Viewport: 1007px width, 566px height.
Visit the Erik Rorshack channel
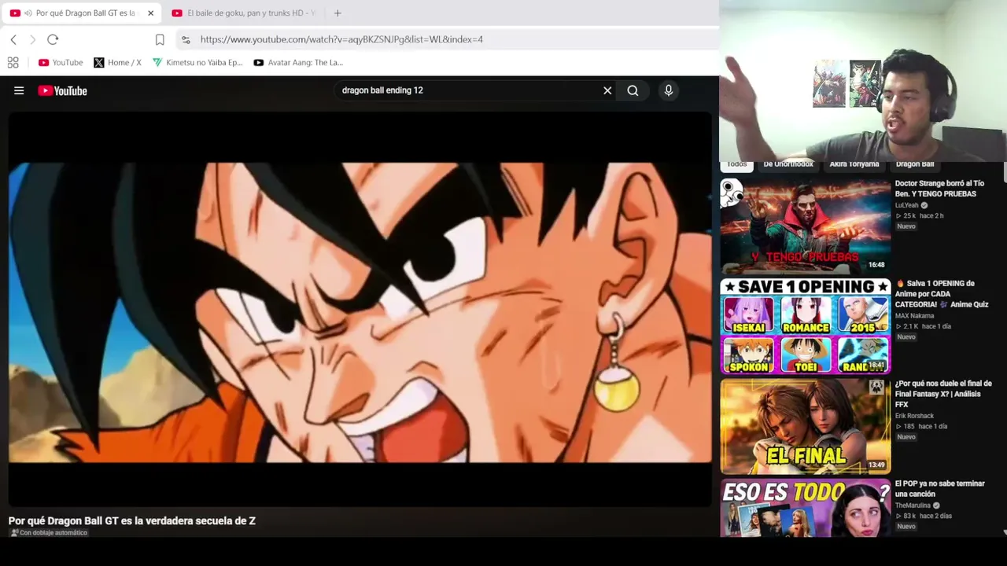tap(914, 416)
